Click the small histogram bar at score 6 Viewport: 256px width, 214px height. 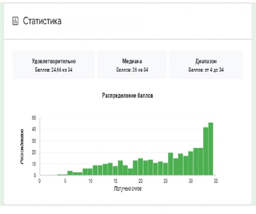tap(70, 173)
